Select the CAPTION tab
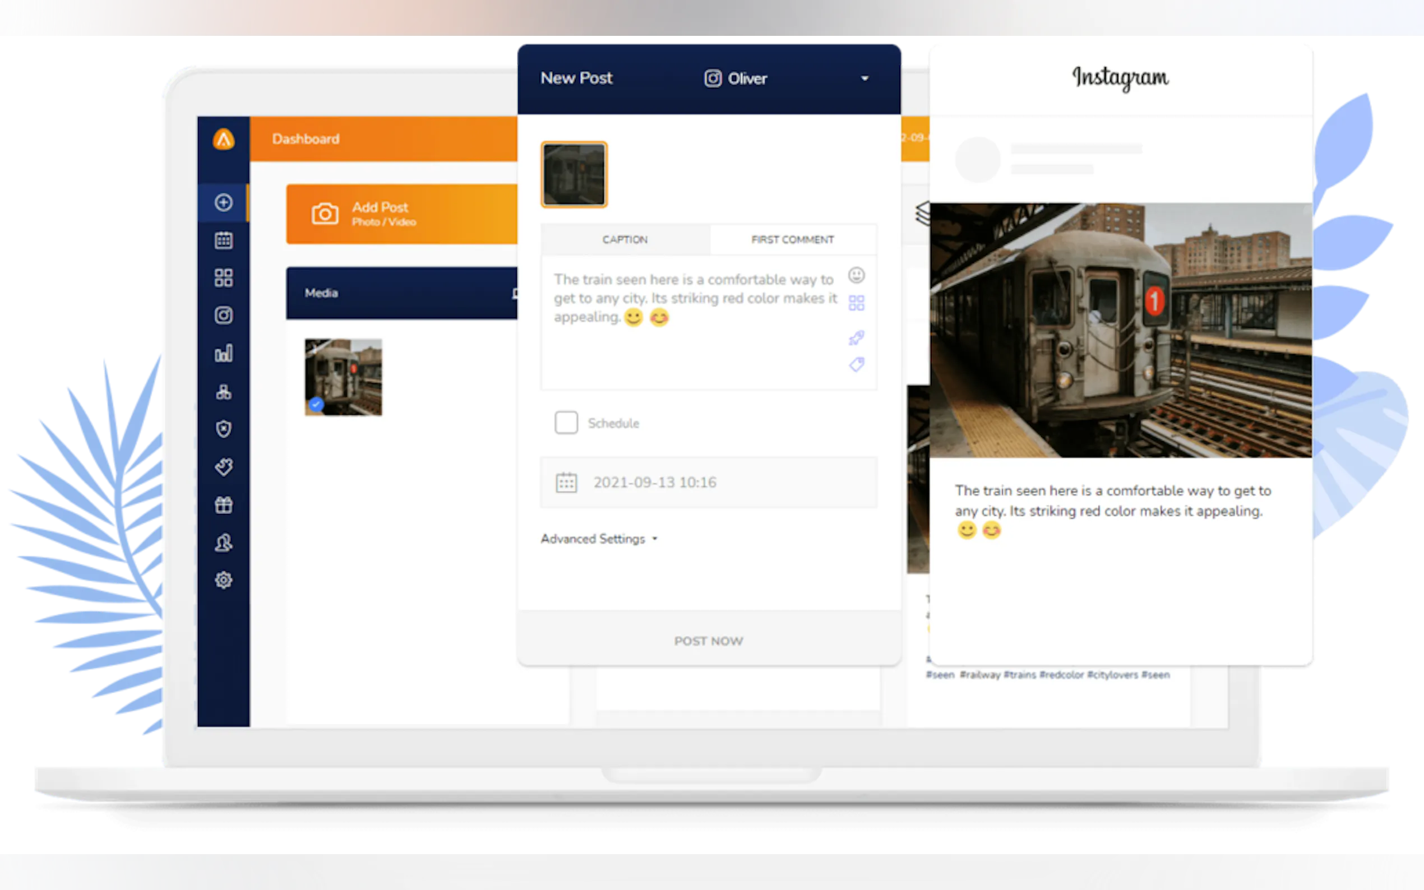This screenshot has width=1424, height=890. [x=625, y=239]
